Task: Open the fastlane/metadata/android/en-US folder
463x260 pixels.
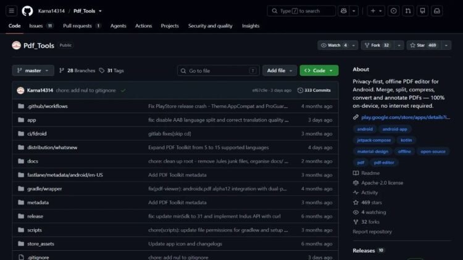Action: [x=65, y=175]
